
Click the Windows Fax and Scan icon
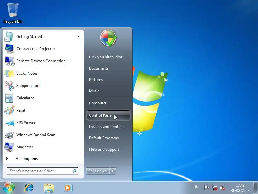pos(9,135)
